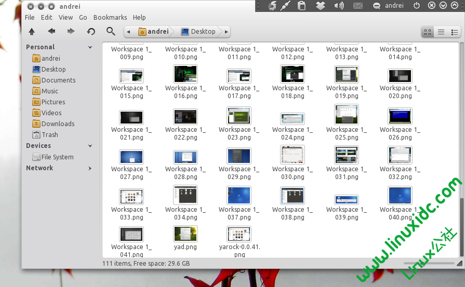Switch to icon view mode
Image resolution: width=465 pixels, height=287 pixels.
[428, 32]
